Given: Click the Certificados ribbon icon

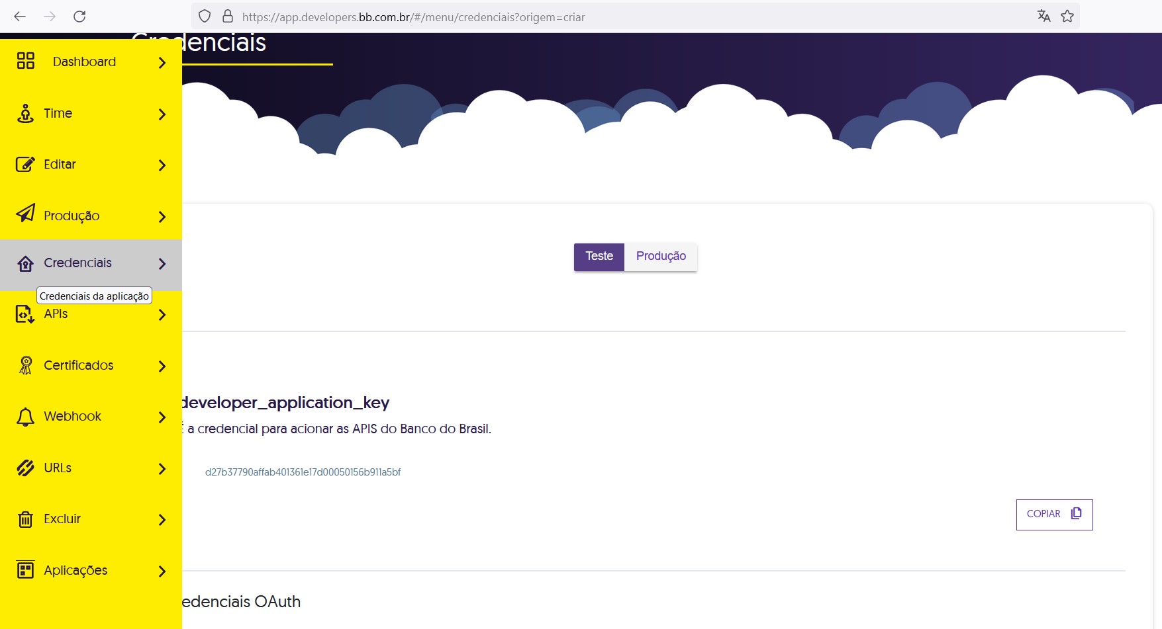Looking at the screenshot, I should [26, 365].
